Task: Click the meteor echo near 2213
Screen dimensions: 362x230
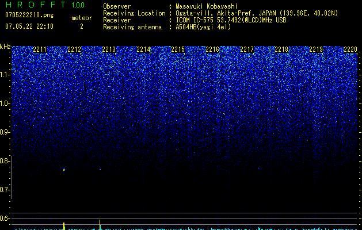Action: tap(100, 169)
